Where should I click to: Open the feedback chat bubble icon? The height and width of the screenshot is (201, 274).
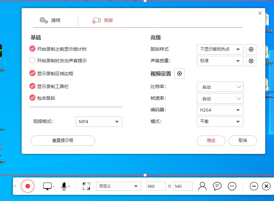coord(217,186)
